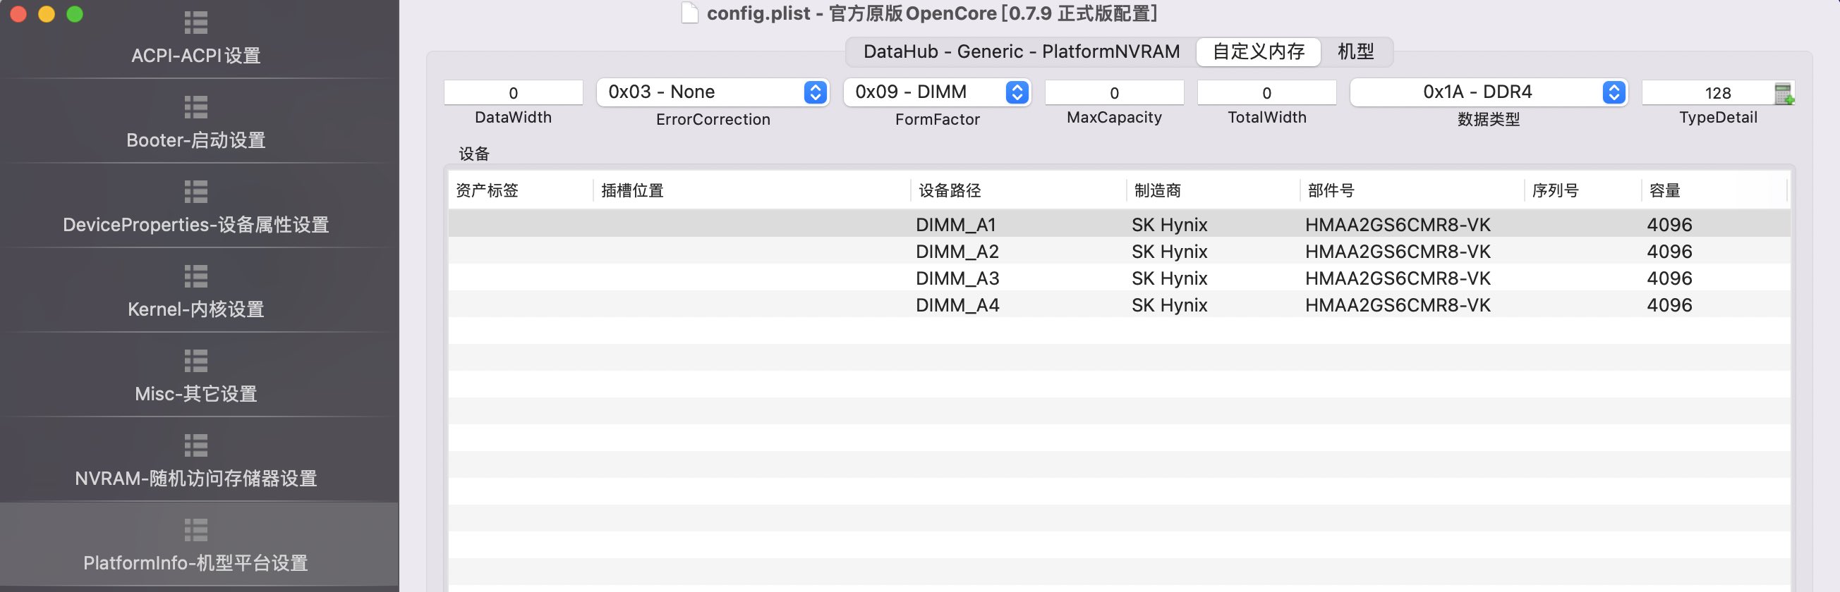Expand the ErrorCorrection 0x03 - None dropdown

tap(713, 92)
